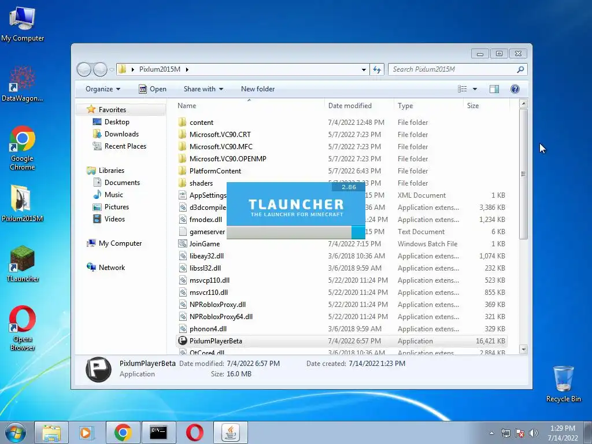This screenshot has height=444, width=592.
Task: Open view options dropdown arrow
Action: pos(475,89)
